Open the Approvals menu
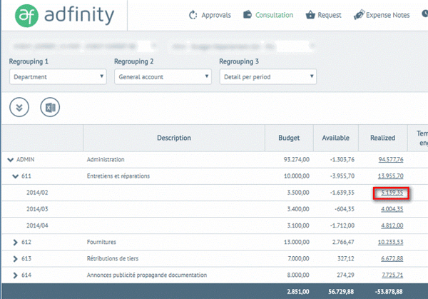Image resolution: width=428 pixels, height=299 pixels. (x=210, y=15)
